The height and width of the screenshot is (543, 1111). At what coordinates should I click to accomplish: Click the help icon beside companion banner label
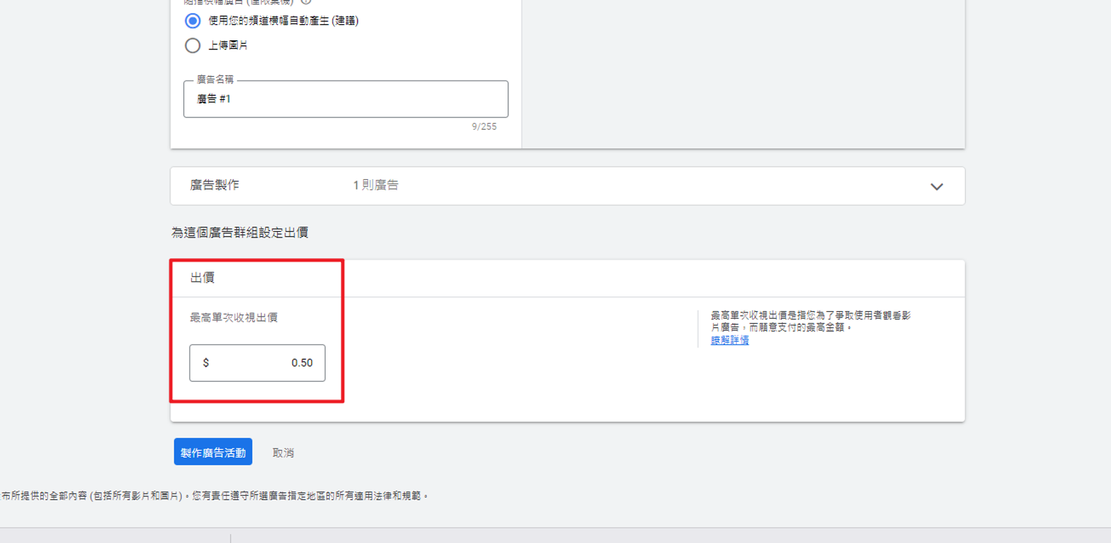point(306,1)
